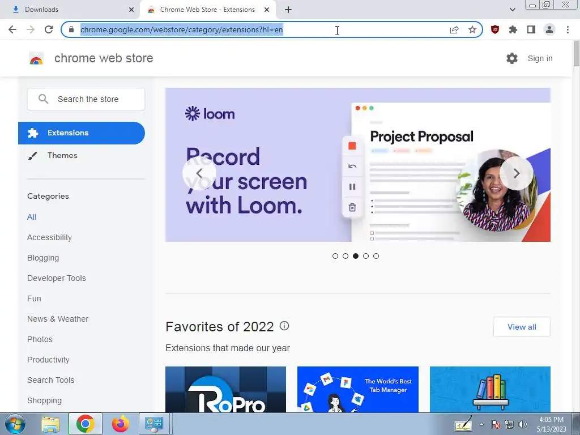Open the control panel taskbar icon
The width and height of the screenshot is (580, 435).
(x=154, y=424)
